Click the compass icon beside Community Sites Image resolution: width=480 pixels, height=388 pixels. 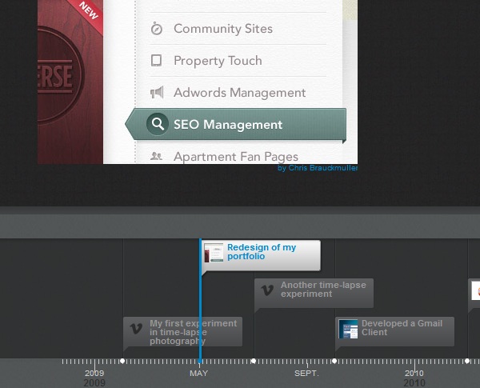point(157,29)
